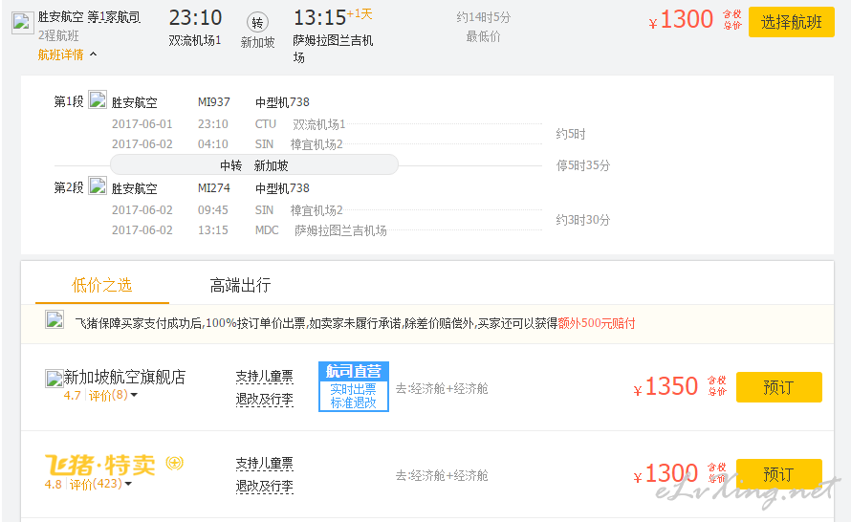Click the 转 transfer icon
The height and width of the screenshot is (522, 851).
[257, 23]
